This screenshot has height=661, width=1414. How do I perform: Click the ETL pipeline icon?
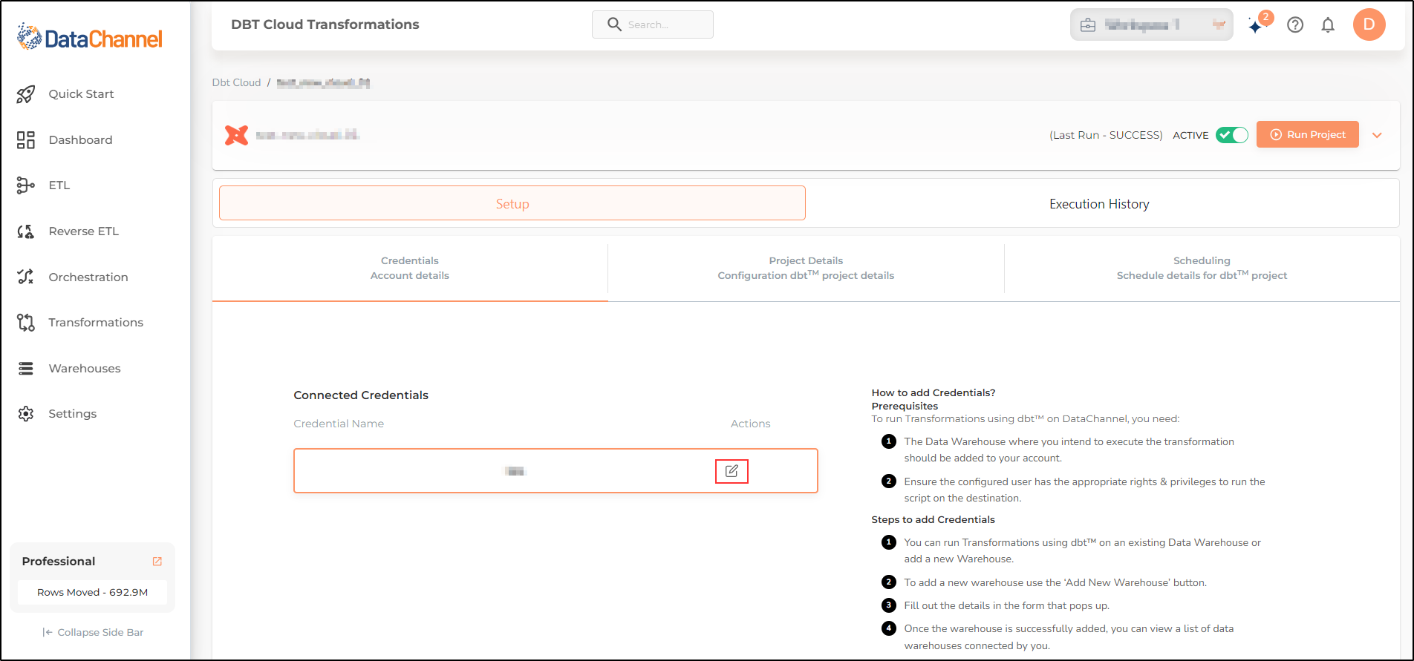pos(26,185)
